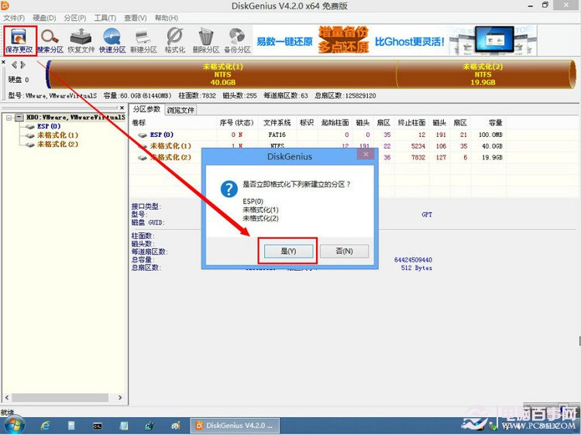Click the FAT16 file system cell
This screenshot has height=435, width=581.
tap(277, 135)
